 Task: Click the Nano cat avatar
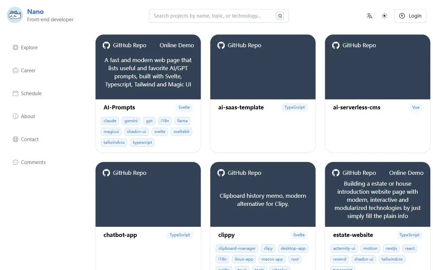15,15
